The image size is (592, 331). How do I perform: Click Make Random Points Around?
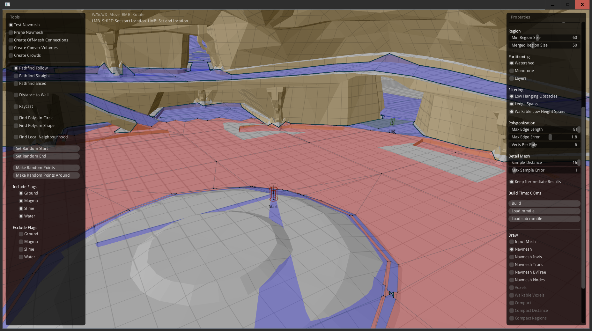tap(46, 175)
